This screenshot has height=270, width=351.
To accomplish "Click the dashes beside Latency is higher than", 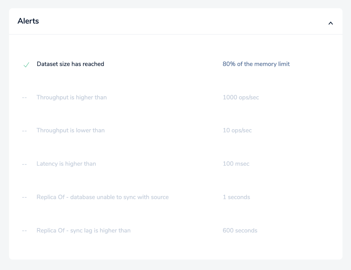I will click(24, 164).
